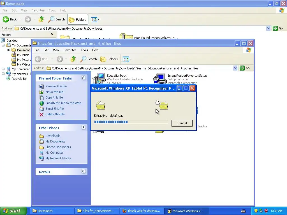The image size is (287, 215).
Task: Click Search icon in Files.fm window toolbar
Action: [83, 59]
